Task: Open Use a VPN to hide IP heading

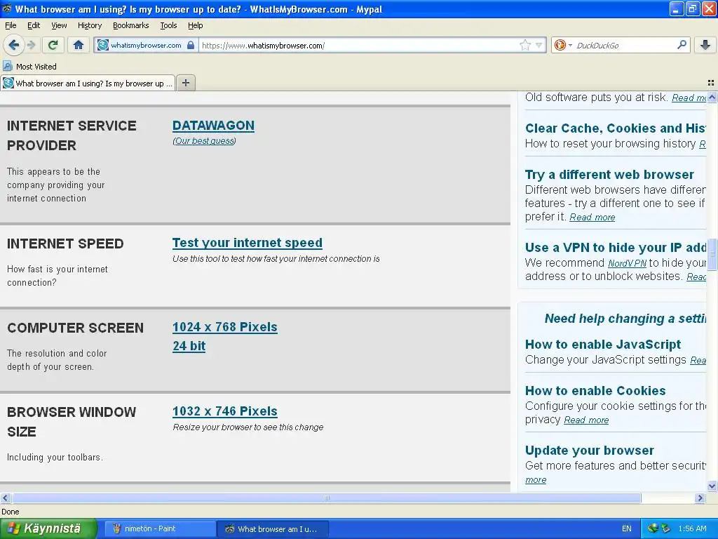Action: pyautogui.click(x=616, y=247)
